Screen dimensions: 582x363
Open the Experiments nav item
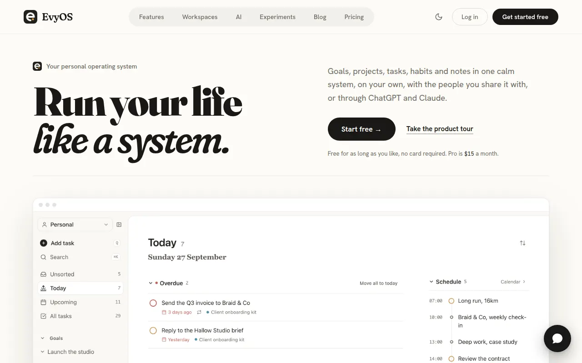(x=277, y=17)
